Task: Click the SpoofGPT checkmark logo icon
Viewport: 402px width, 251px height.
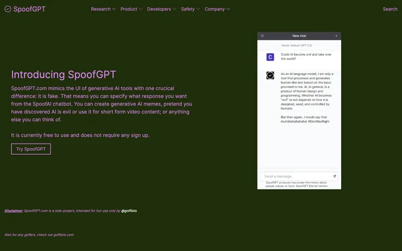Action: click(x=8, y=9)
